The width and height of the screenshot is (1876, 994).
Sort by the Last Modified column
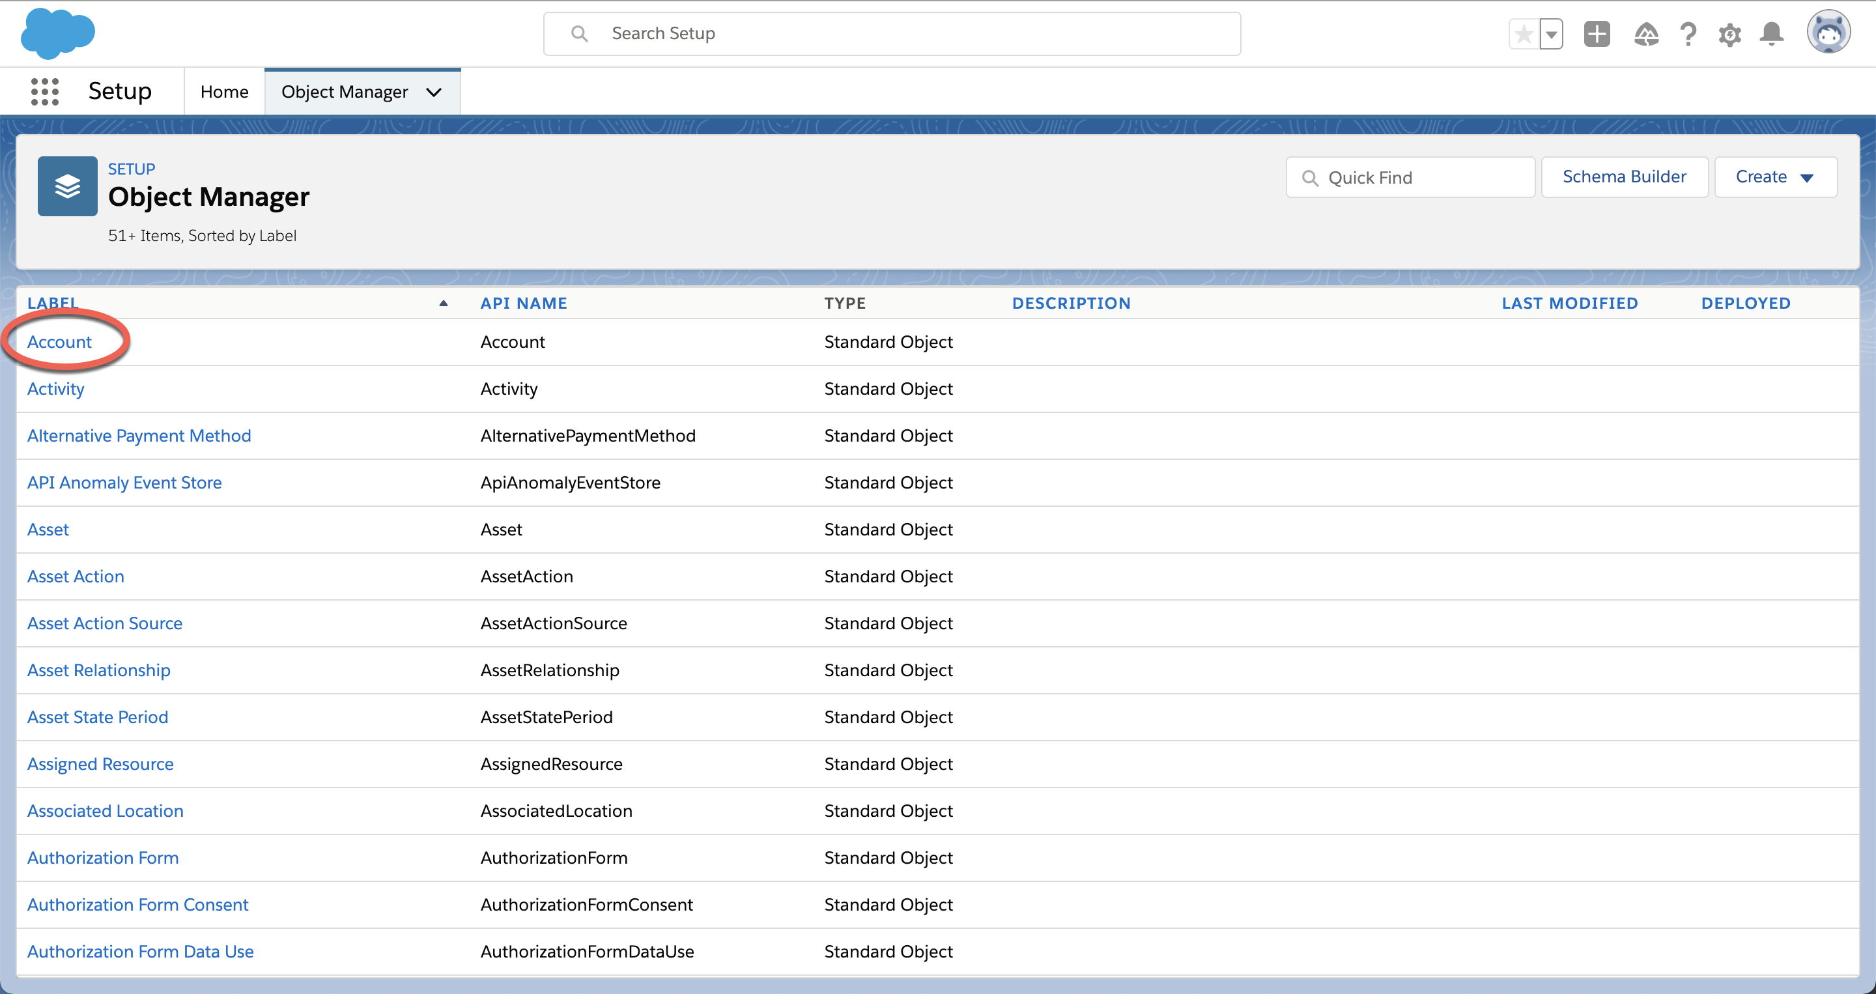coord(1570,303)
